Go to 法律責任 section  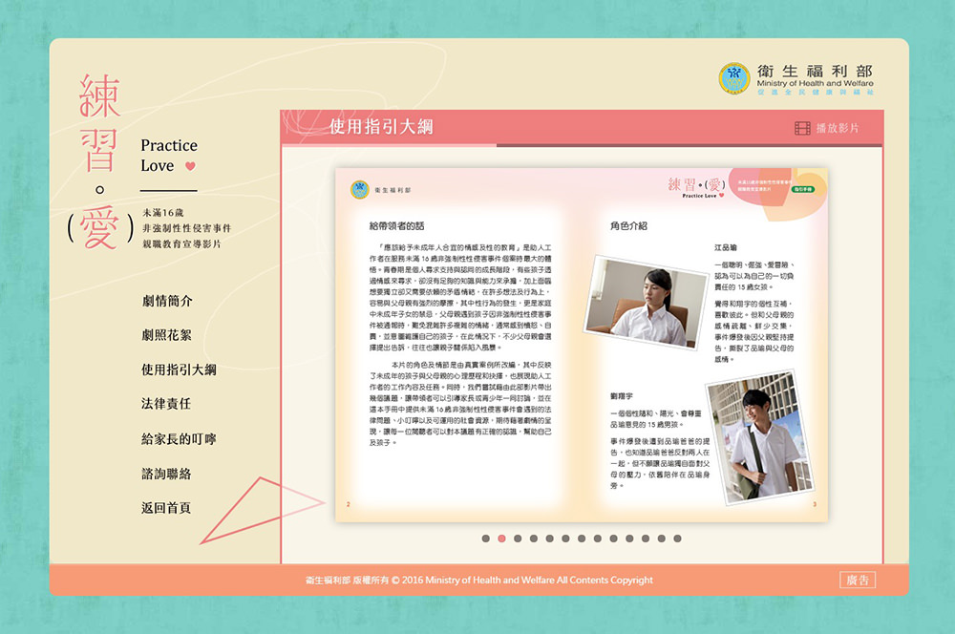click(167, 404)
